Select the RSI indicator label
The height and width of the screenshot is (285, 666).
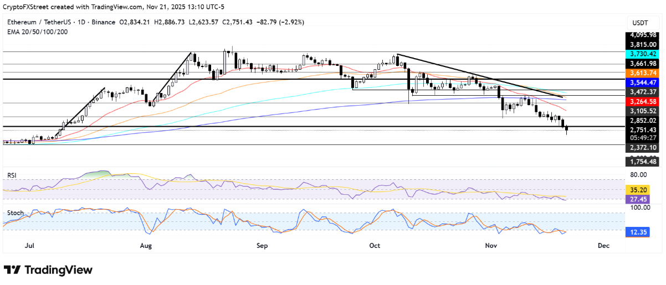(x=12, y=175)
